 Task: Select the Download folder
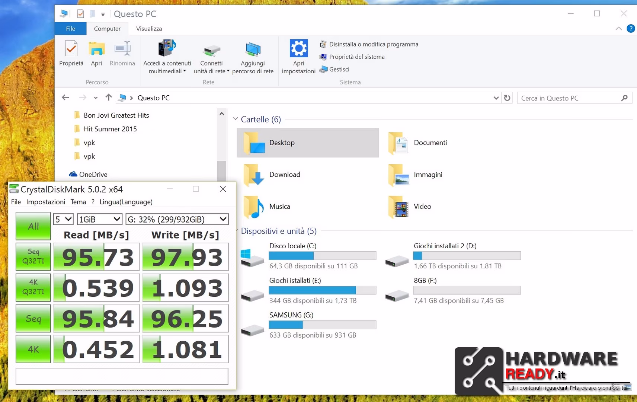pos(272,175)
